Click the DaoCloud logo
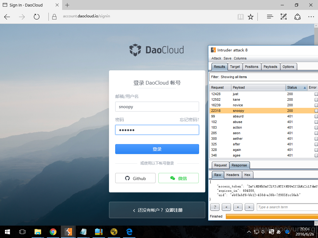Image resolution: width=318 pixels, height=238 pixels. pos(157,50)
